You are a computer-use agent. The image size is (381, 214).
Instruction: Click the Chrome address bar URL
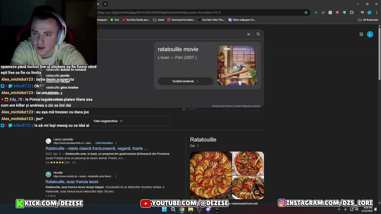[x=159, y=12]
